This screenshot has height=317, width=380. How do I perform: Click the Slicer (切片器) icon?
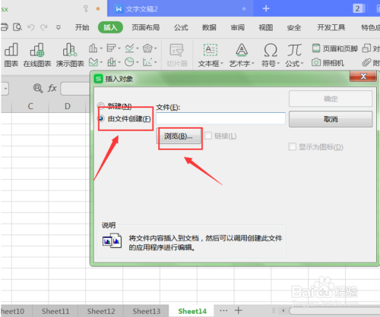(x=177, y=55)
